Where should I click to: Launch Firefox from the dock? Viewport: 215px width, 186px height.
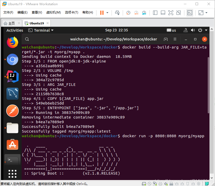point(12,42)
